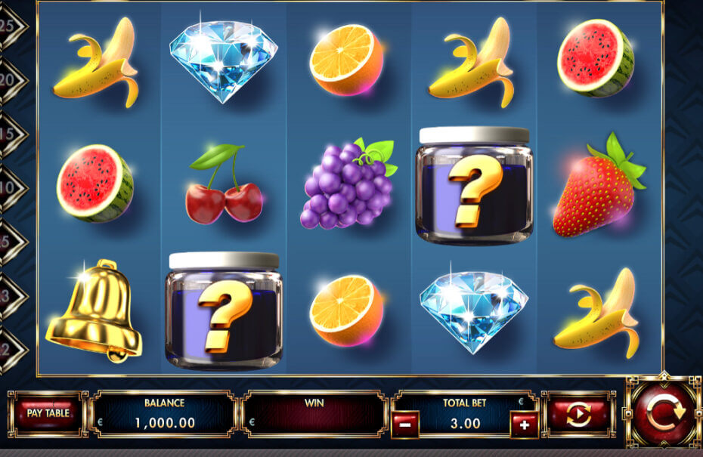Viewport: 703px width, 457px height.
Task: Click the diamond on the second reel
Action: click(x=224, y=61)
